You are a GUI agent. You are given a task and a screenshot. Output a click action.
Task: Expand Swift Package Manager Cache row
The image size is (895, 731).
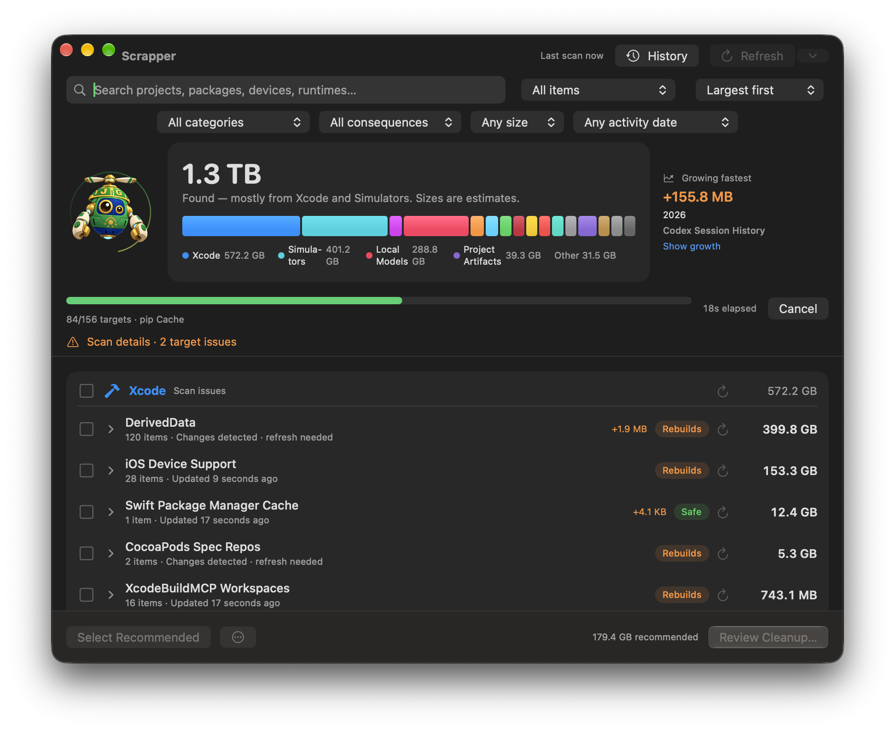point(110,512)
